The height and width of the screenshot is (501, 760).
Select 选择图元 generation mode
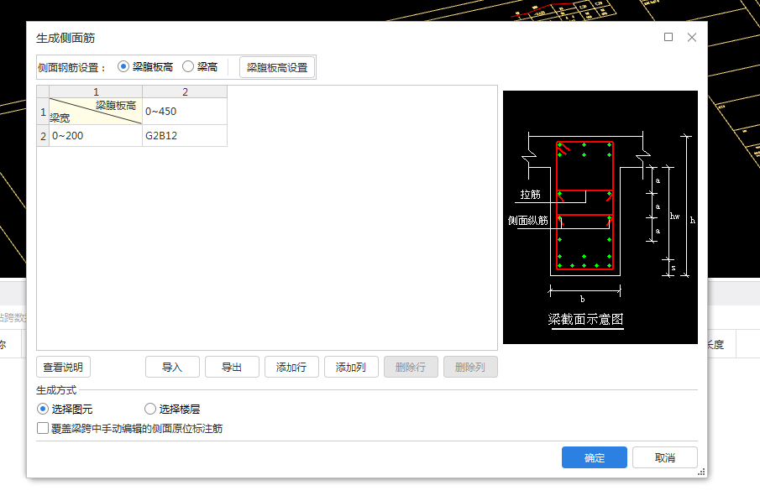(65, 409)
